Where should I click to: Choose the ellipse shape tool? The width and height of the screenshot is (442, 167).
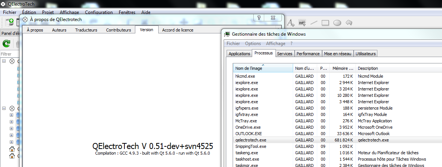pos(337,23)
